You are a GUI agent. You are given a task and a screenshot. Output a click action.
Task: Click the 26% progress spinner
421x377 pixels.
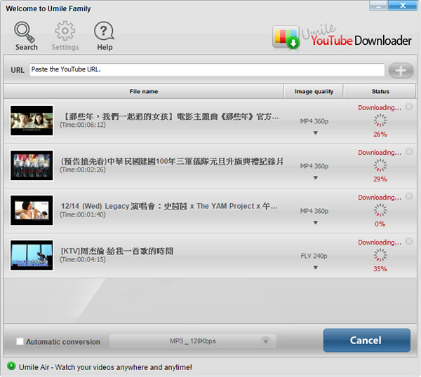click(380, 121)
